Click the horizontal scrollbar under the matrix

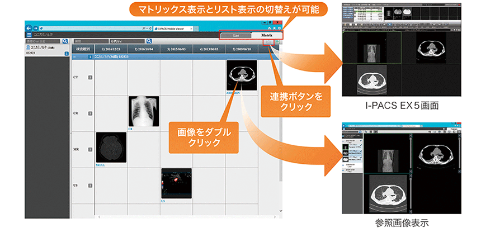point(185,216)
